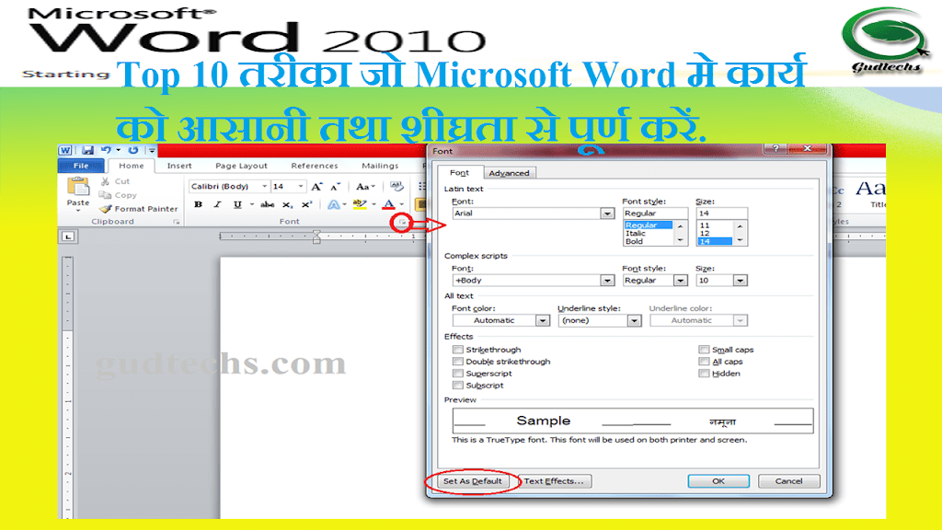This screenshot has width=942, height=530.
Task: Tick the Small caps checkbox
Action: tap(704, 349)
